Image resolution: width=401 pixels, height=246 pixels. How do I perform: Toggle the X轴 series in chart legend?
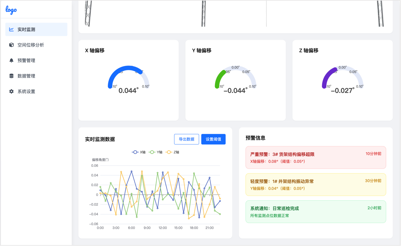(x=139, y=152)
